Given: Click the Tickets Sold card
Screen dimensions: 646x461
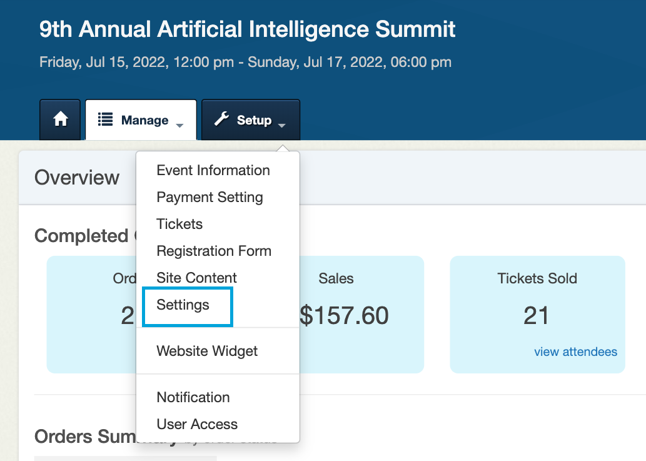Looking at the screenshot, I should click(537, 315).
